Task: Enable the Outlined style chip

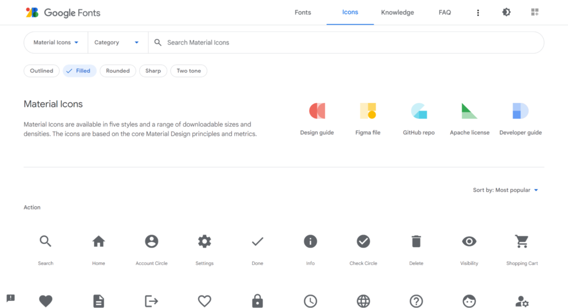Action: pos(42,71)
